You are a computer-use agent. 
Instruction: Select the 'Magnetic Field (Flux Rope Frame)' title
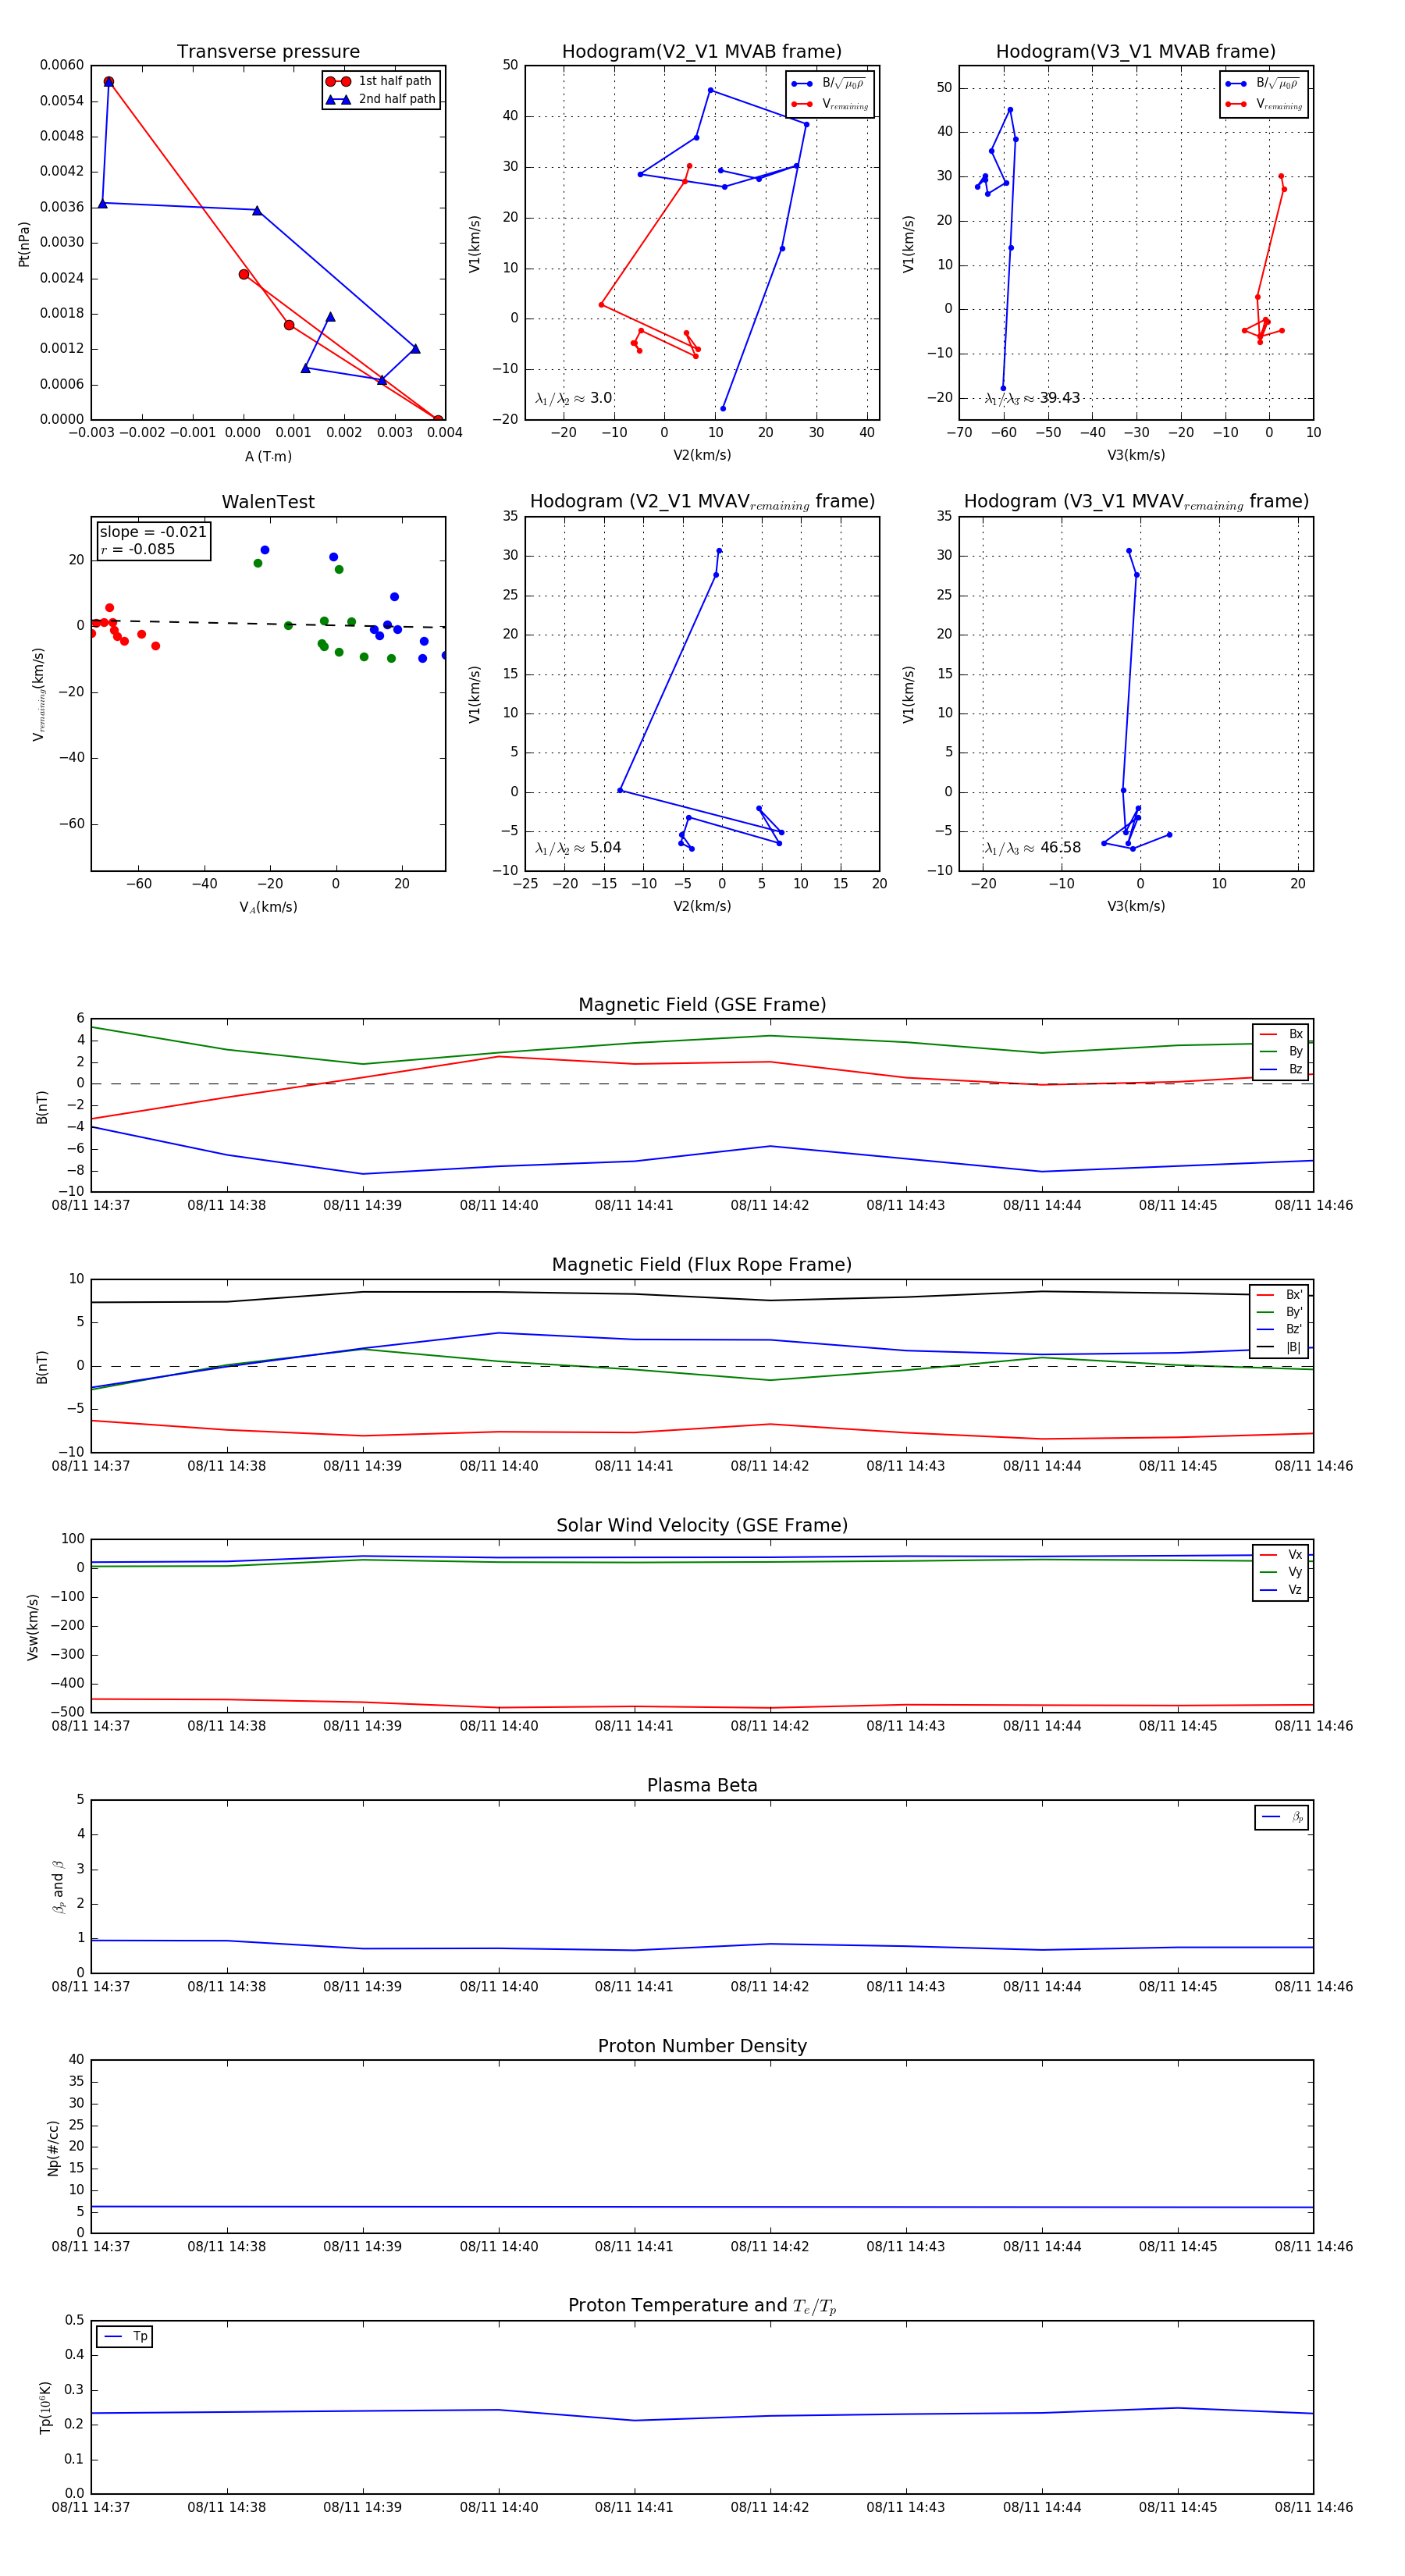tap(702, 1265)
